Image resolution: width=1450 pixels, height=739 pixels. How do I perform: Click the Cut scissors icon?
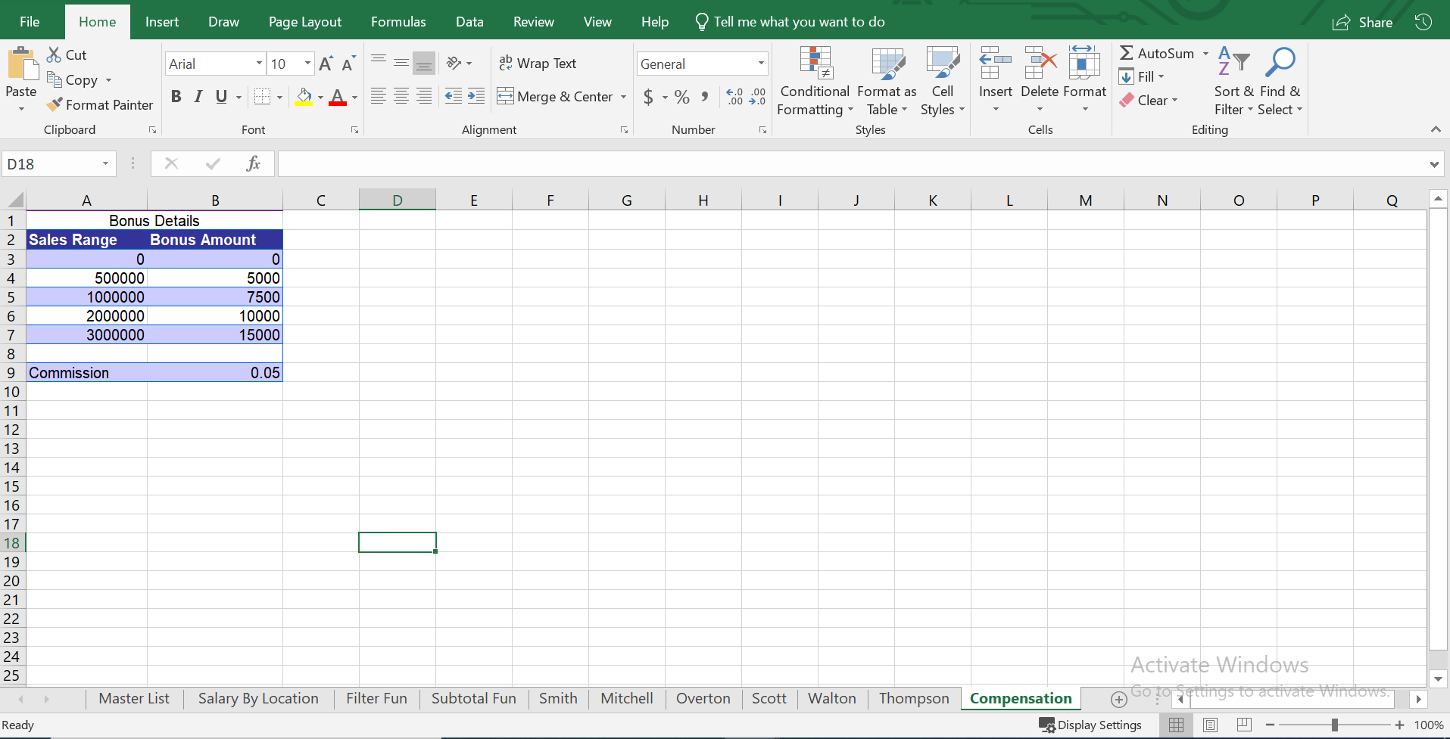tap(54, 54)
